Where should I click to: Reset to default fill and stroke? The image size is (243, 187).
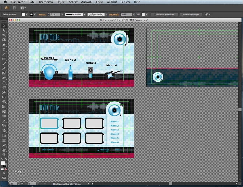pos(2,159)
